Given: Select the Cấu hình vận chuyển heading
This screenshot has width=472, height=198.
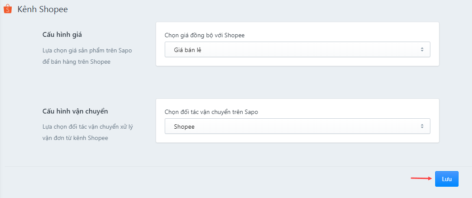Looking at the screenshot, I should pyautogui.click(x=75, y=111).
